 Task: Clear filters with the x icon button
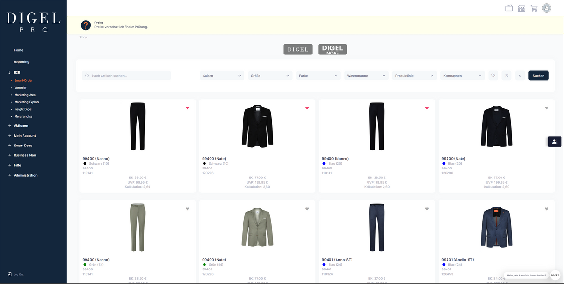(519, 76)
